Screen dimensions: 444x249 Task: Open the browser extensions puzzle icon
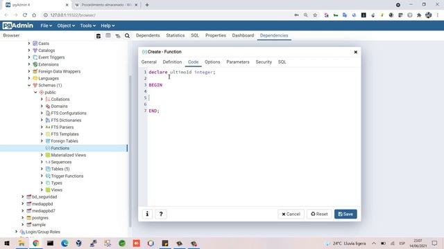point(419,15)
